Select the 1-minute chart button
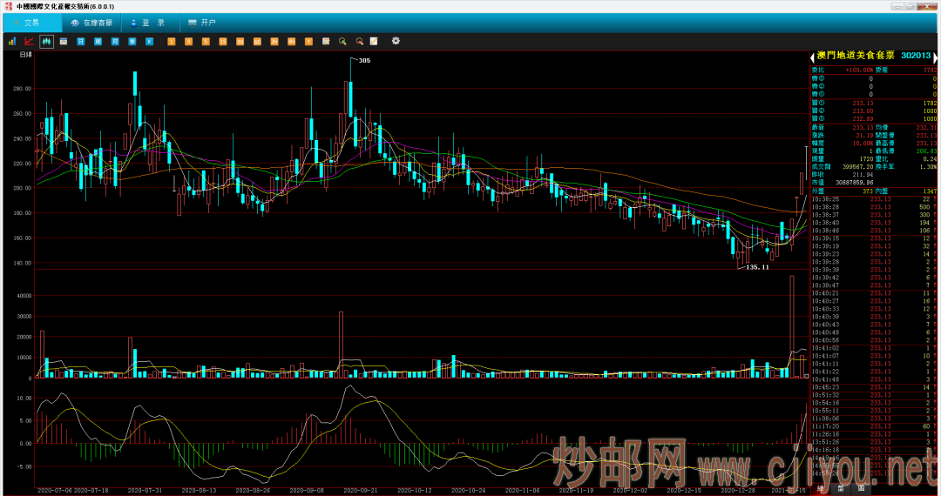Image resolution: width=941 pixels, height=496 pixels. pos(171,42)
